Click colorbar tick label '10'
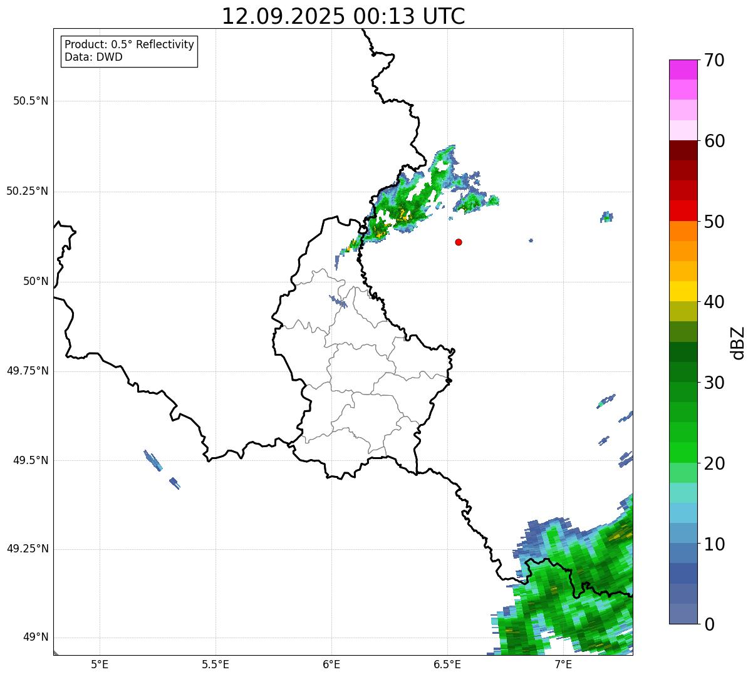The image size is (753, 677). (714, 544)
